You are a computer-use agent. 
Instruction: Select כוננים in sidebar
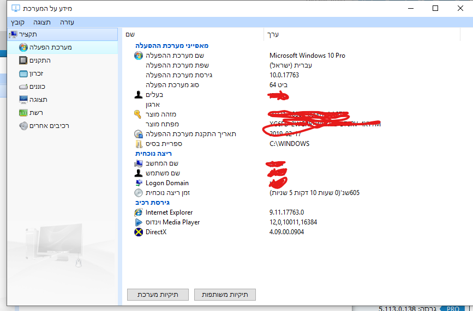tap(37, 87)
